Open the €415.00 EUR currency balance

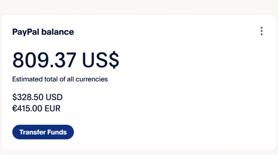[36, 108]
